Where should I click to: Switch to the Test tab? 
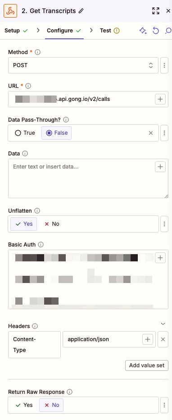(110, 31)
